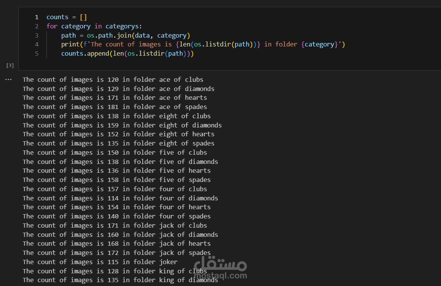Click the 'for category in categorys:' line
The image size is (441, 286).
[94, 26]
